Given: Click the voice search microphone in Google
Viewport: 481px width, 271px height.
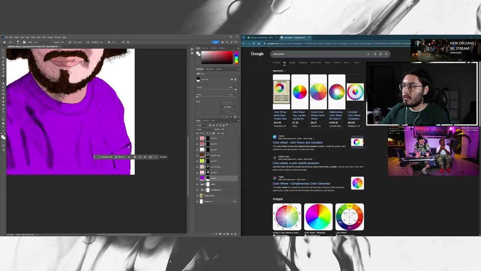Looking at the screenshot, I should click(375, 54).
